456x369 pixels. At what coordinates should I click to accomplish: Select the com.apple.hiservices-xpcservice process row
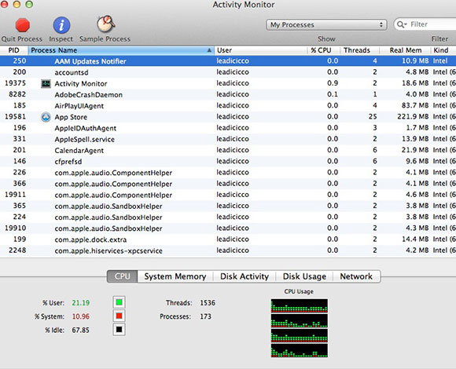click(x=228, y=250)
